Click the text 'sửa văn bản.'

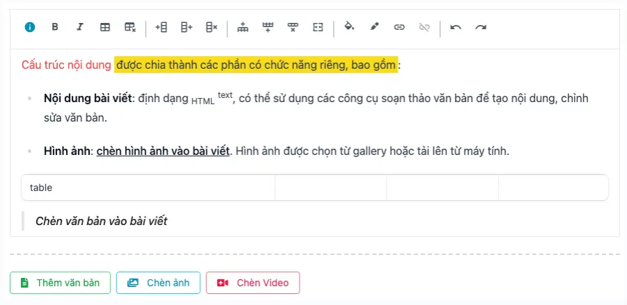pyautogui.click(x=75, y=119)
